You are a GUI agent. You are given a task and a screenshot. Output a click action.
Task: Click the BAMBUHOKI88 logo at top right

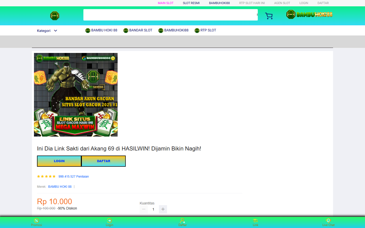click(309, 14)
